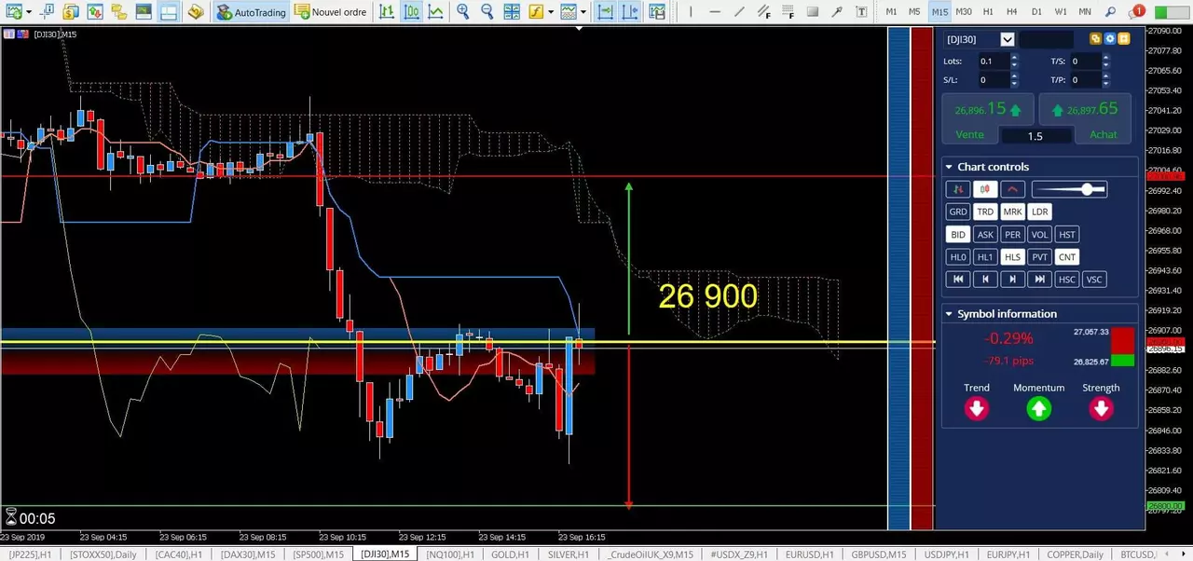Select the H4 timeframe

(x=1012, y=12)
